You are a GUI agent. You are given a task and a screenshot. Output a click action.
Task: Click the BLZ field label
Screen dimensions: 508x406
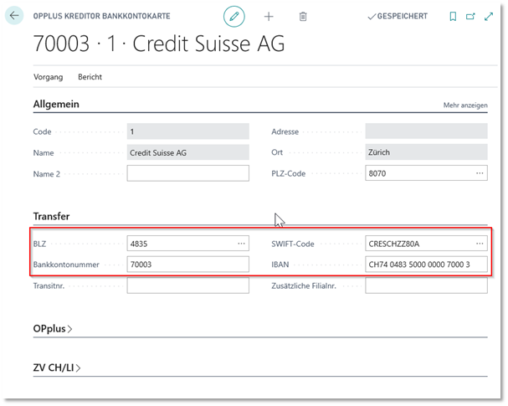click(39, 244)
